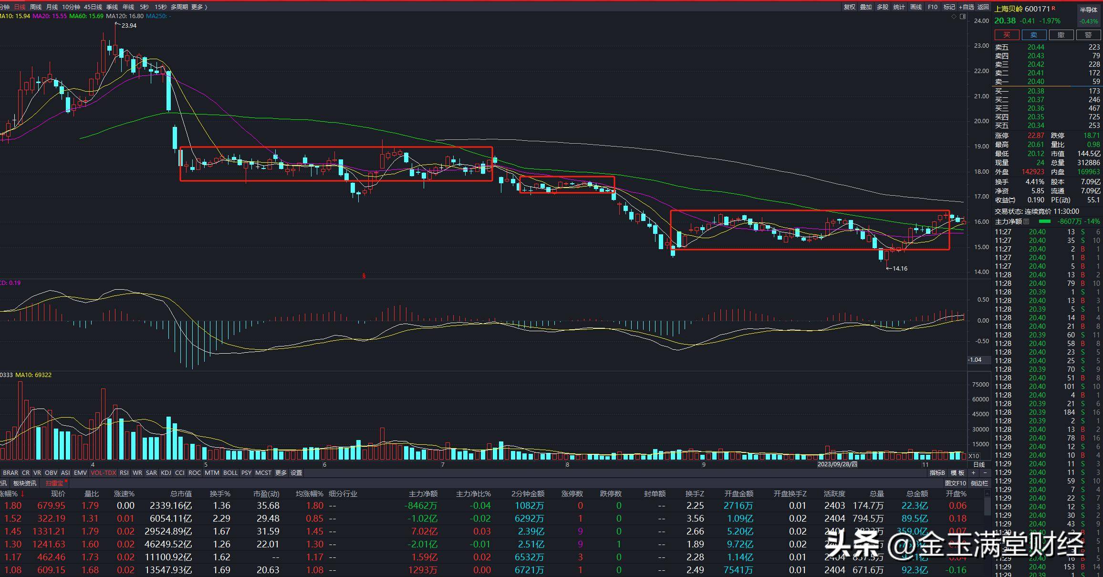Select the CR indicator tab
The height and width of the screenshot is (577, 1103).
[x=26, y=473]
